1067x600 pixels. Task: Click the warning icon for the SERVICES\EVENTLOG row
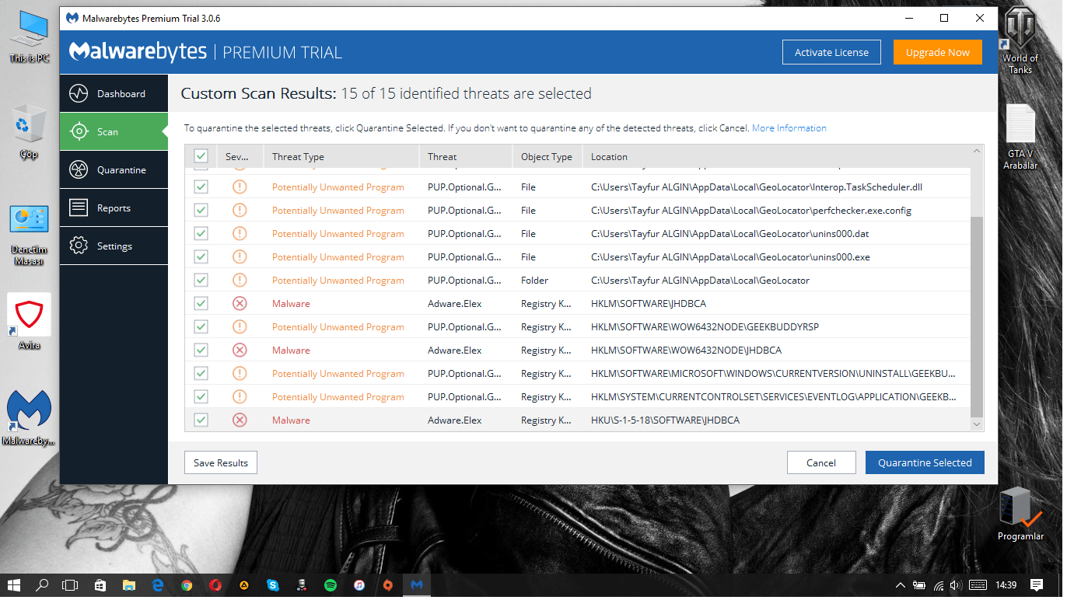(240, 397)
